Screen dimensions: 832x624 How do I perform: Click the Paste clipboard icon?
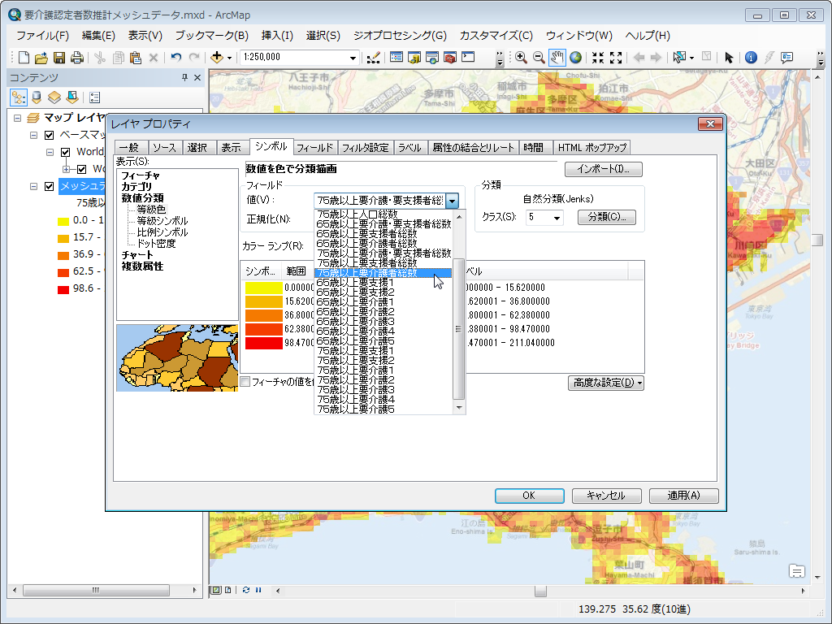click(x=136, y=58)
